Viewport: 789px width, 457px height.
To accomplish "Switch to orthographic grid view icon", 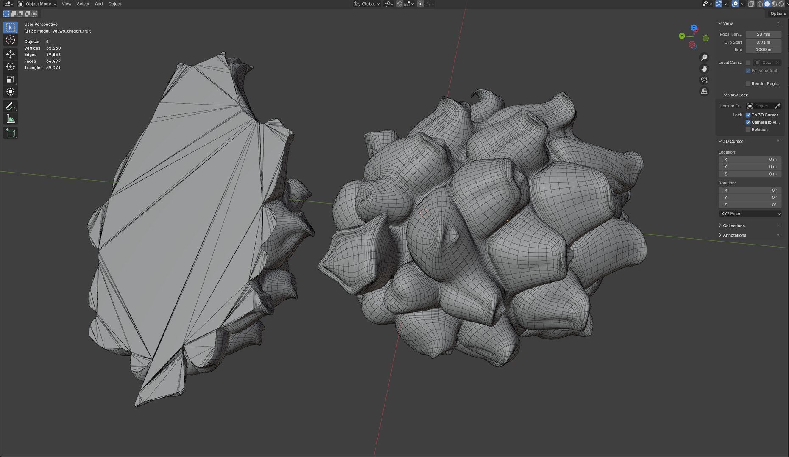I will [x=704, y=91].
